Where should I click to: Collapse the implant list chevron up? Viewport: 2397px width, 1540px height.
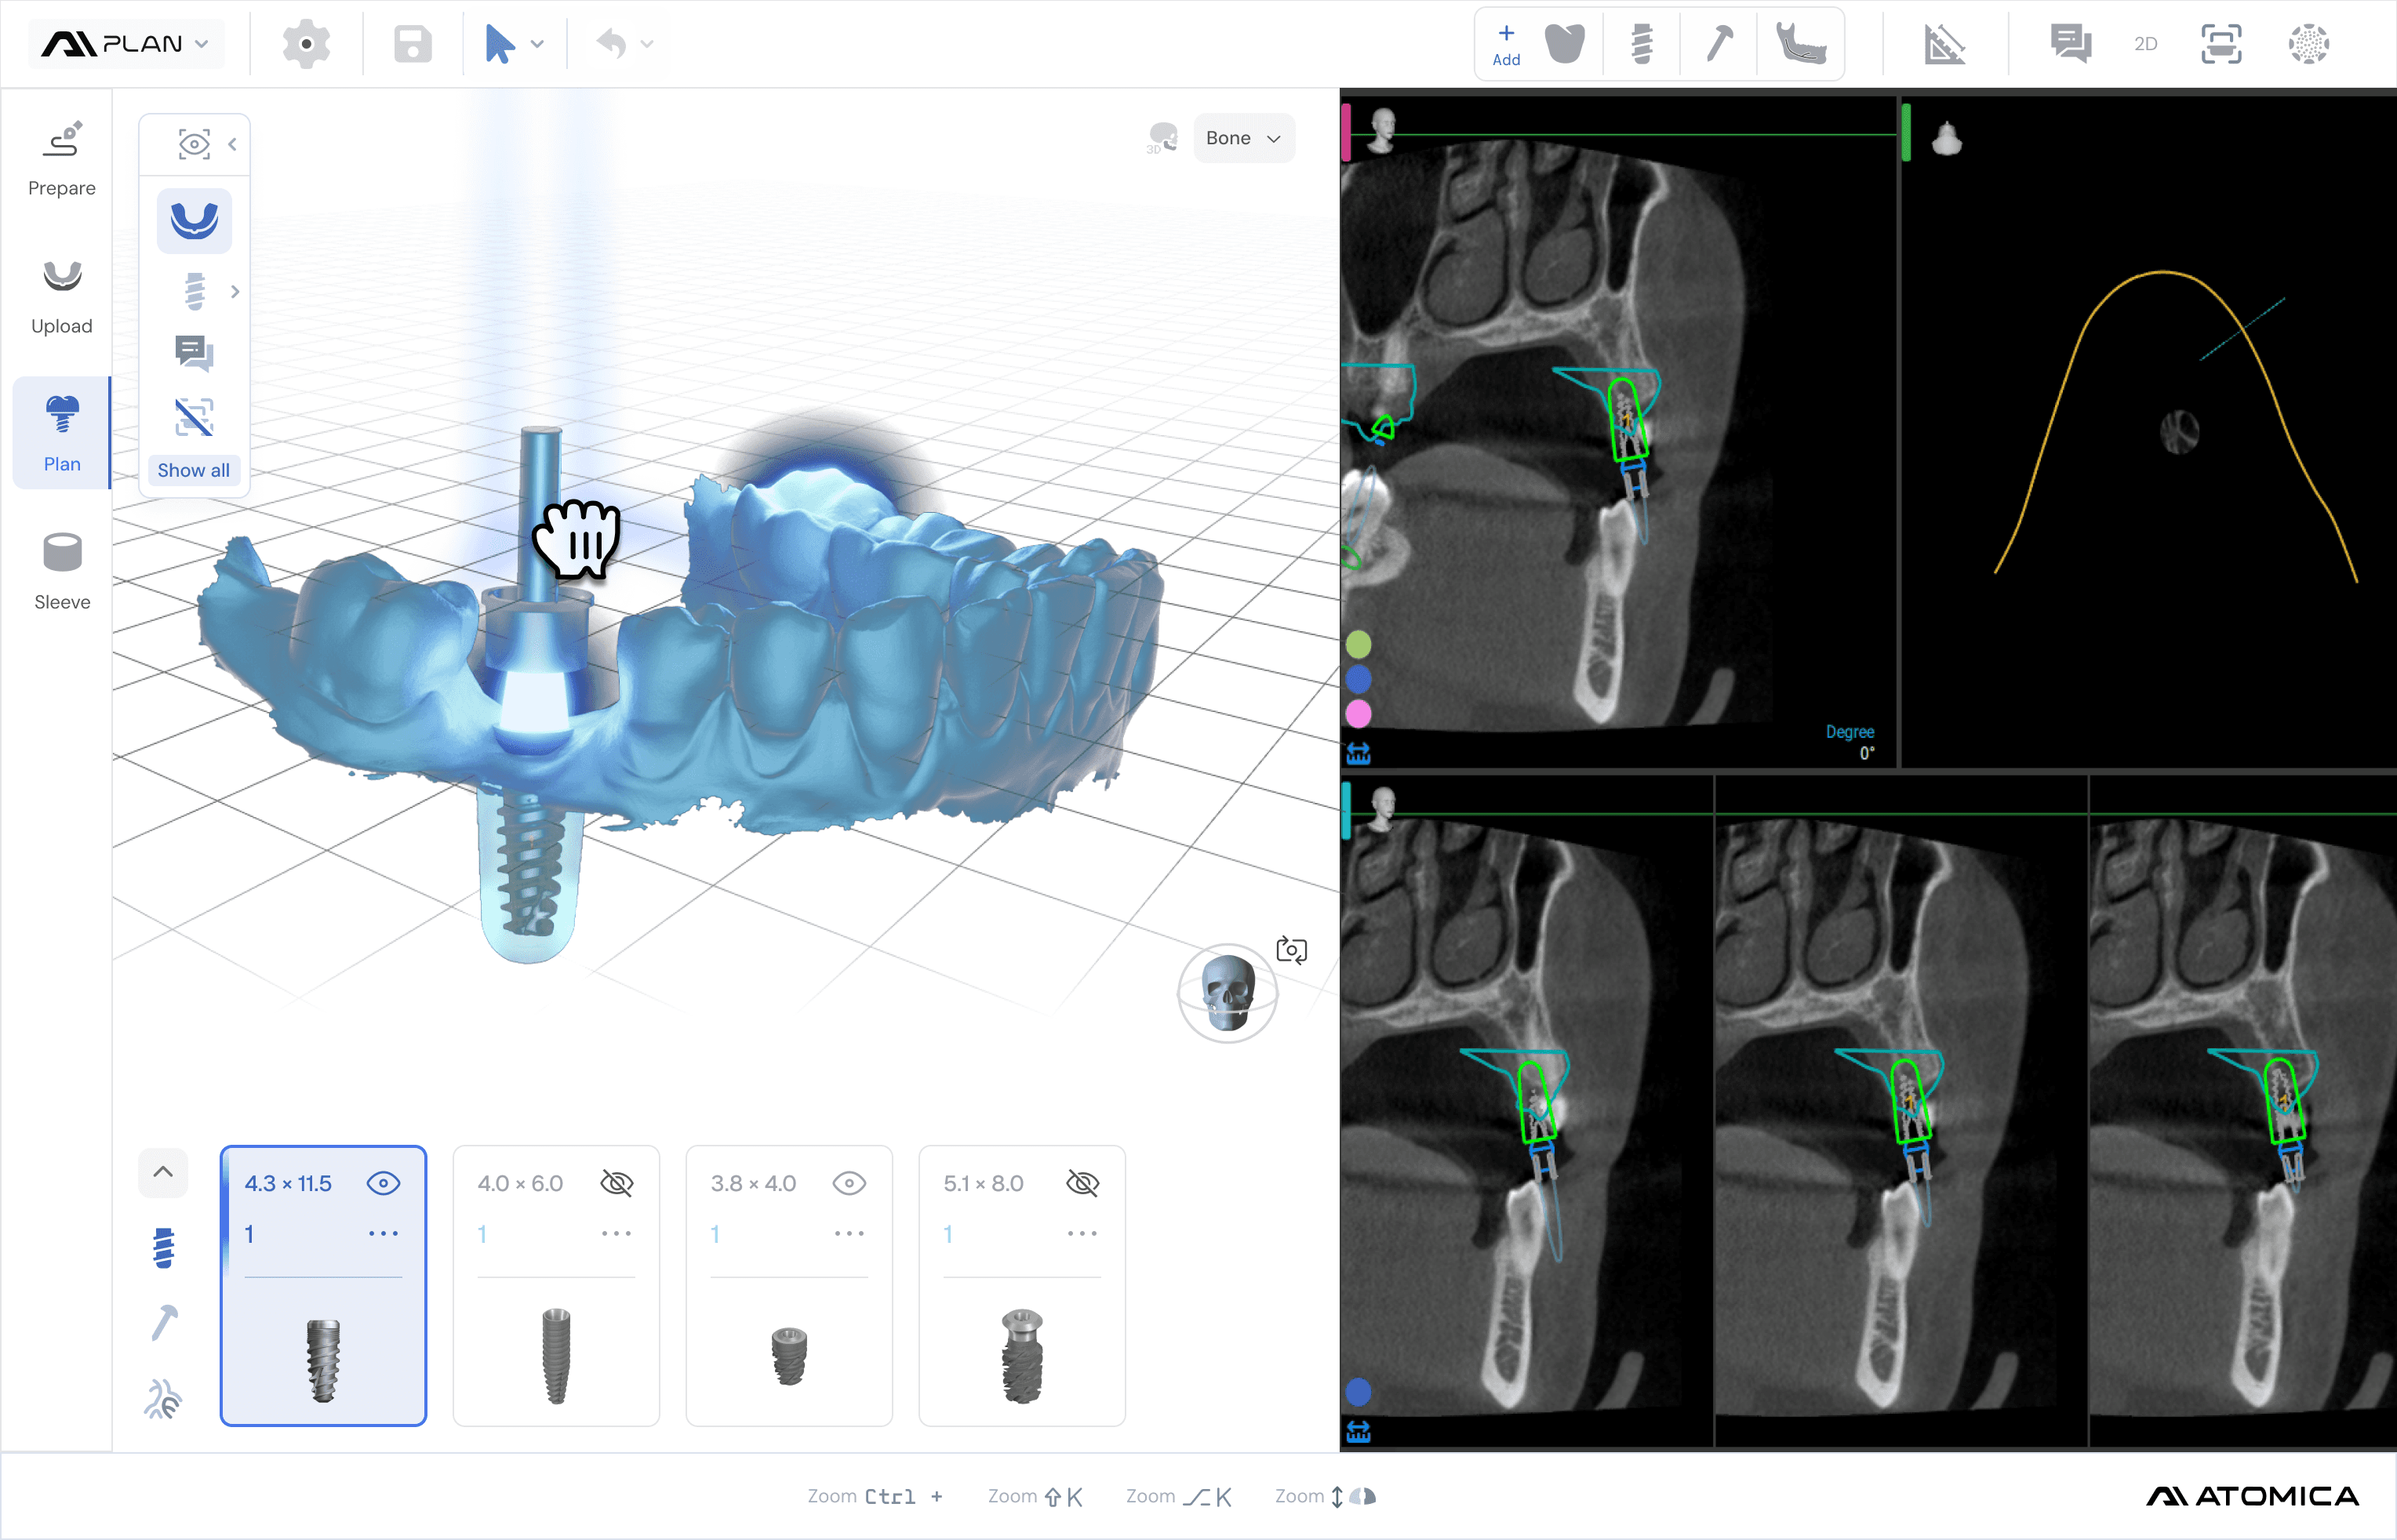163,1172
